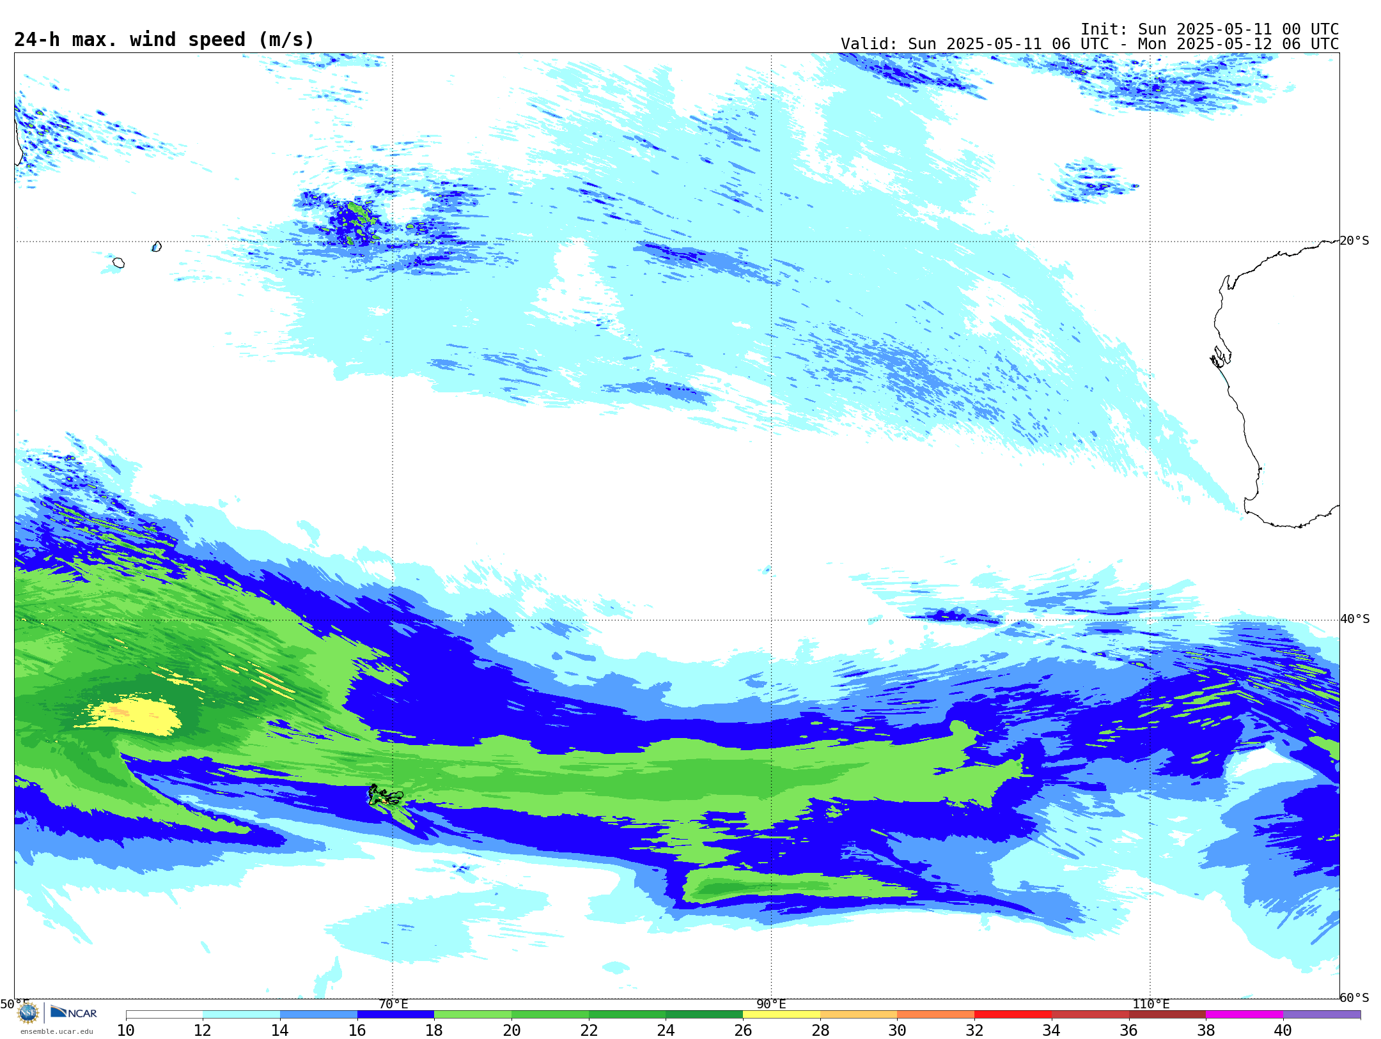Click the dark blue 16-18 color swatch

[x=396, y=1015]
